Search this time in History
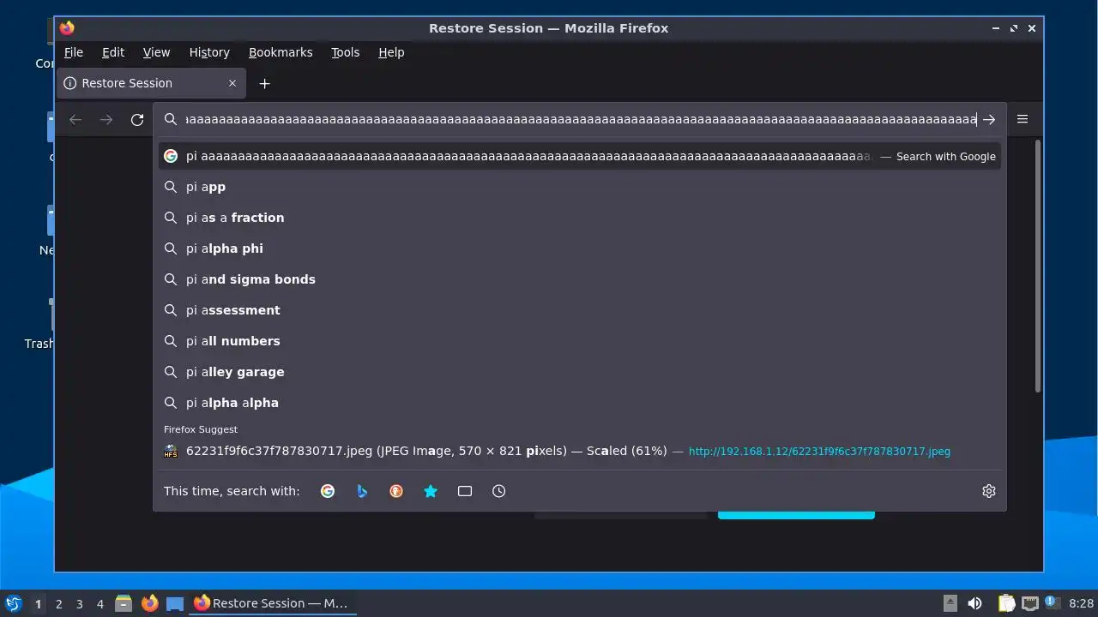1098x617 pixels. [499, 491]
